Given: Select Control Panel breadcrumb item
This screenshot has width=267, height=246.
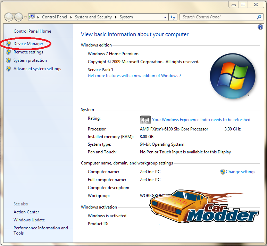Looking at the screenshot, I should 55,17.
